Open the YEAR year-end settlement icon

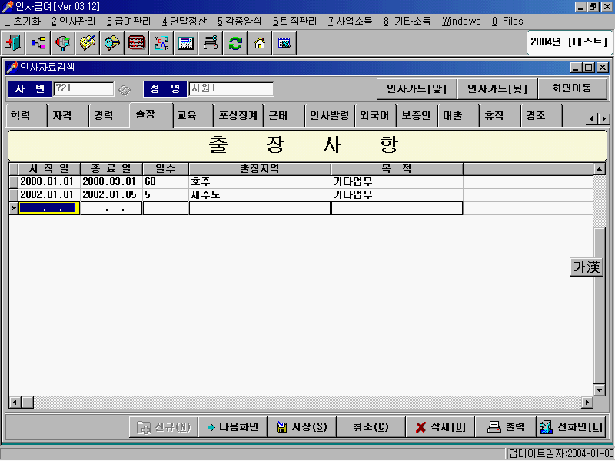pos(161,43)
